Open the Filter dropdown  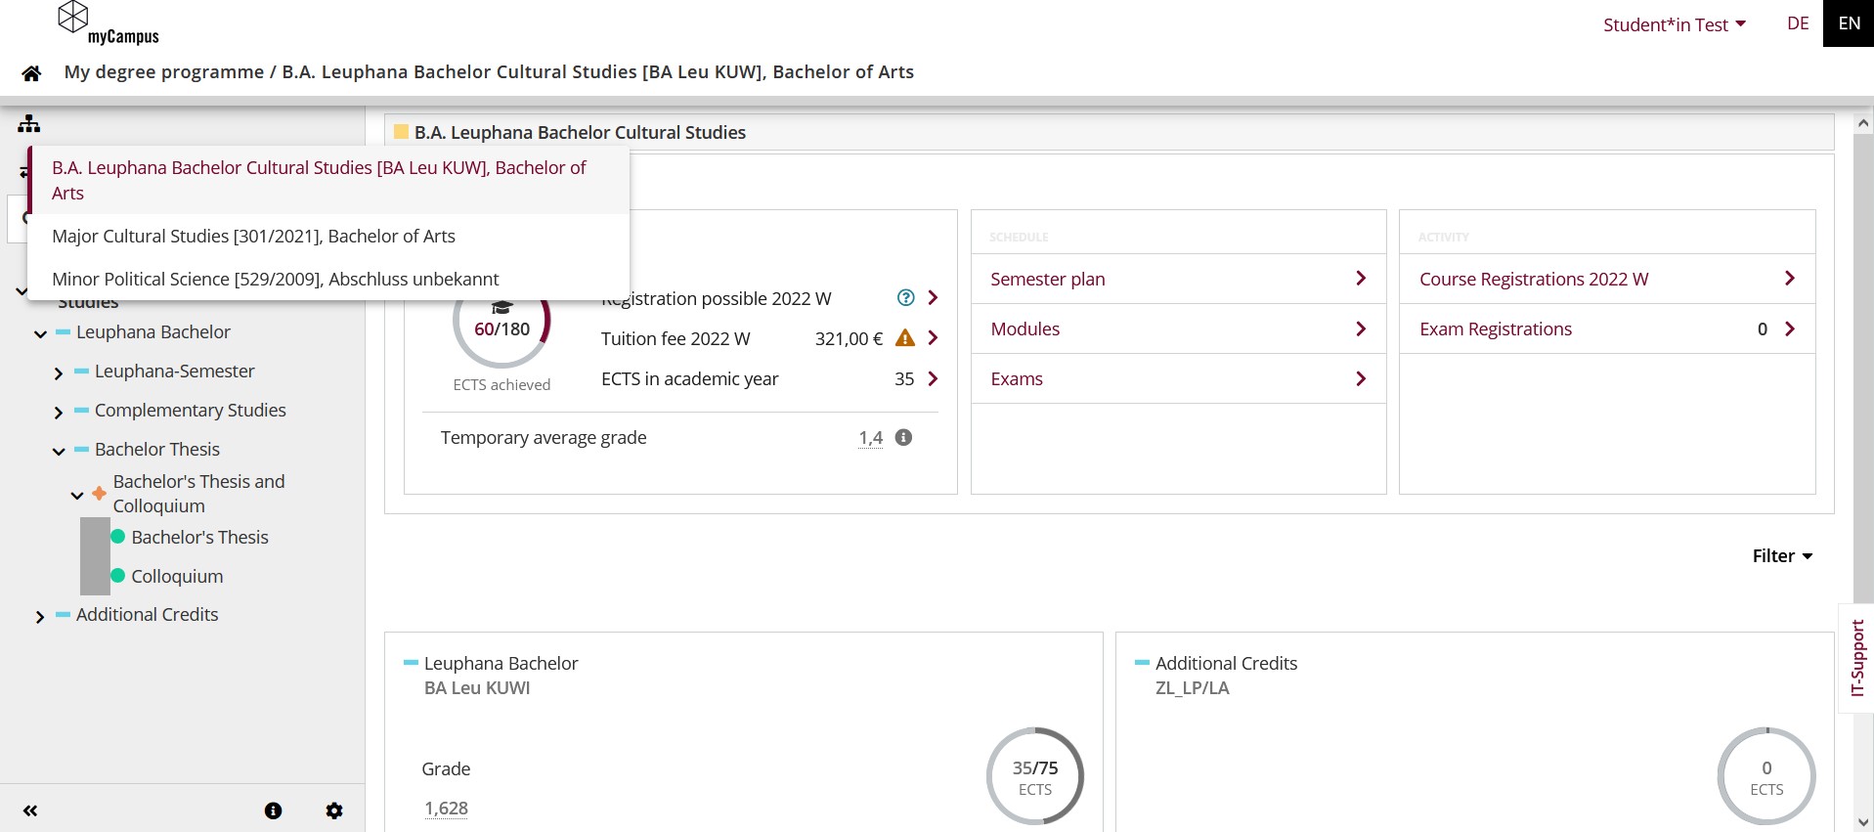pos(1782,555)
